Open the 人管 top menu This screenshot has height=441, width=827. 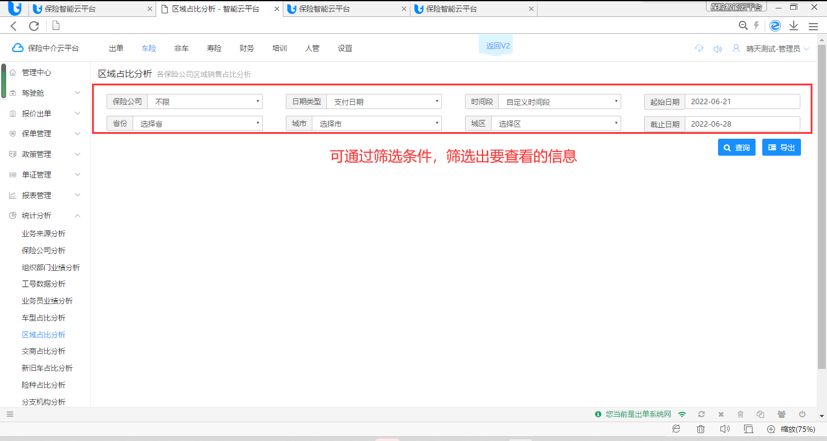coord(312,48)
